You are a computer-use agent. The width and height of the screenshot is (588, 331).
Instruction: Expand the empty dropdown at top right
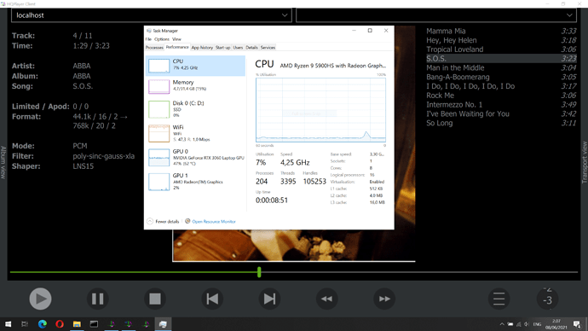coord(436,15)
